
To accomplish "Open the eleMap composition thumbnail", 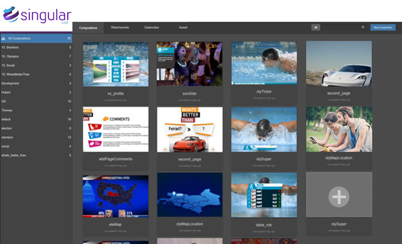I will (x=115, y=196).
